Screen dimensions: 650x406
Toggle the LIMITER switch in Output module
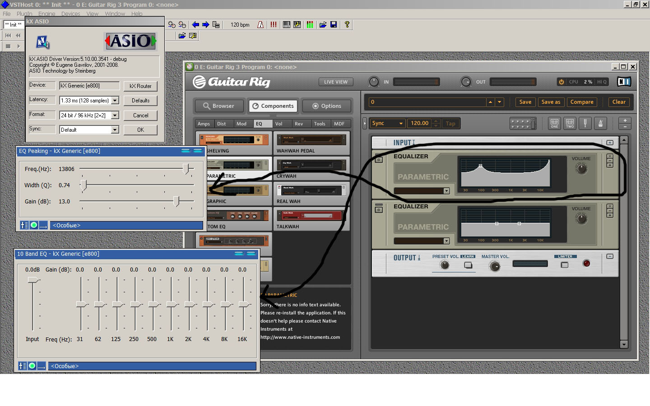(564, 265)
